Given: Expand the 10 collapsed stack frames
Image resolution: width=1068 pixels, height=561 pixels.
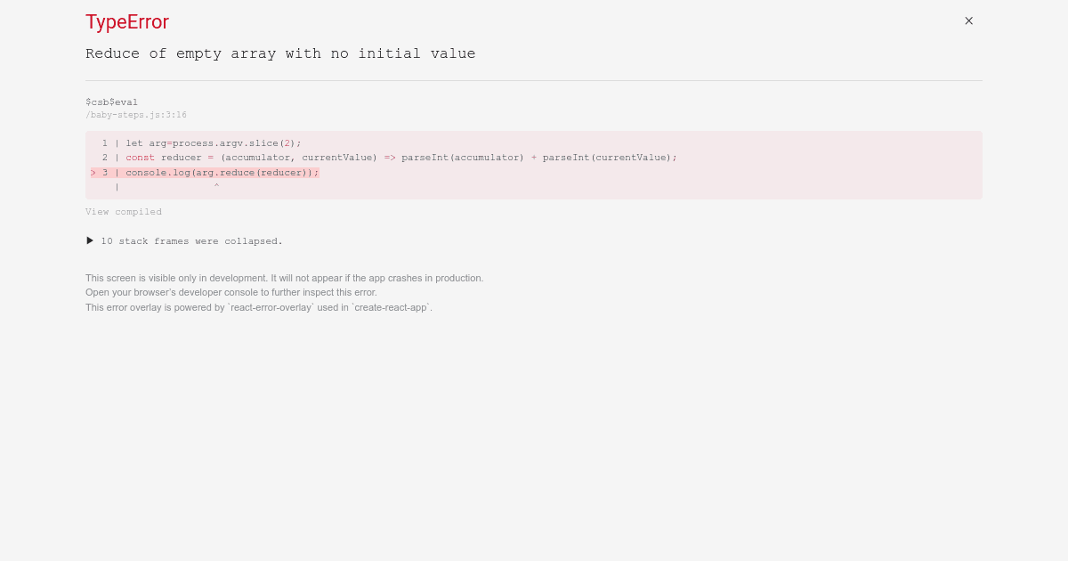Looking at the screenshot, I should [192, 240].
